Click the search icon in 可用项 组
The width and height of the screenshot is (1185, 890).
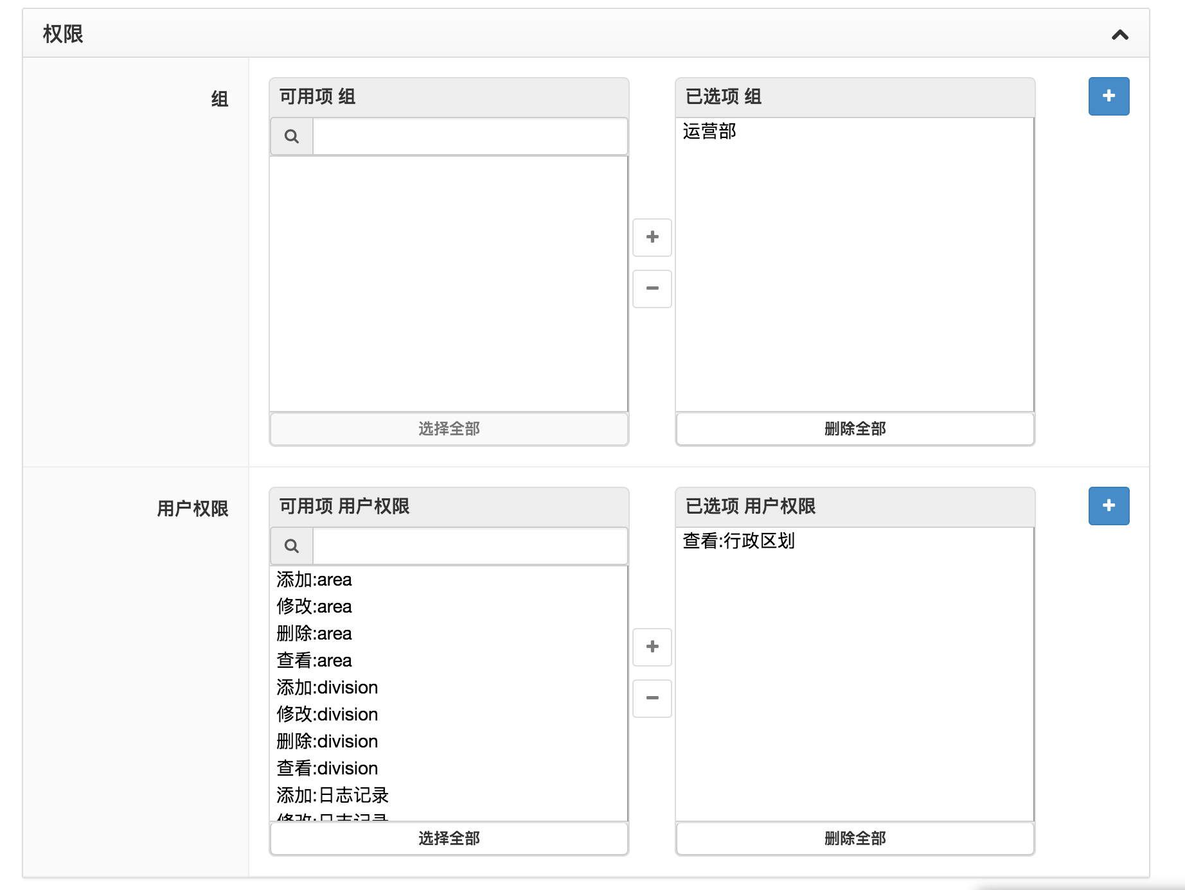292,136
